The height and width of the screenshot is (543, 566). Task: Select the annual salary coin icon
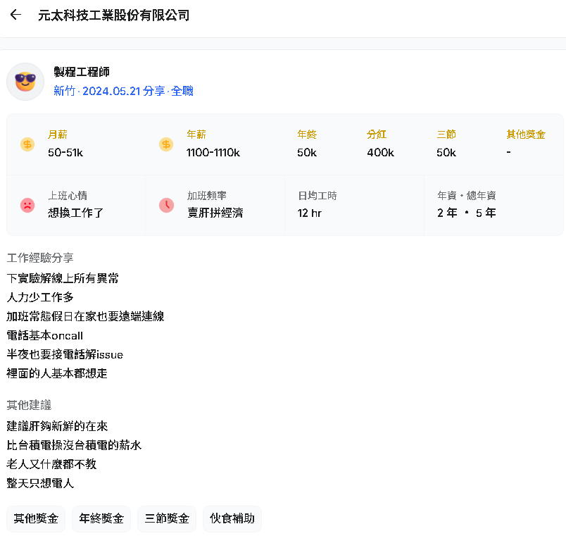(166, 144)
